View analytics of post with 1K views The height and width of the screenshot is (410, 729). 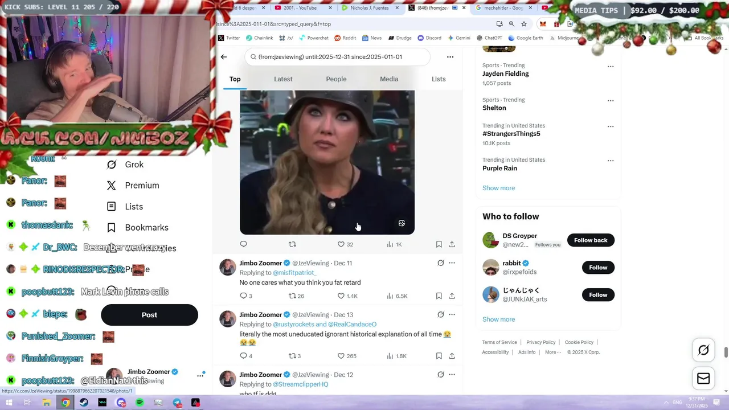[394, 244]
